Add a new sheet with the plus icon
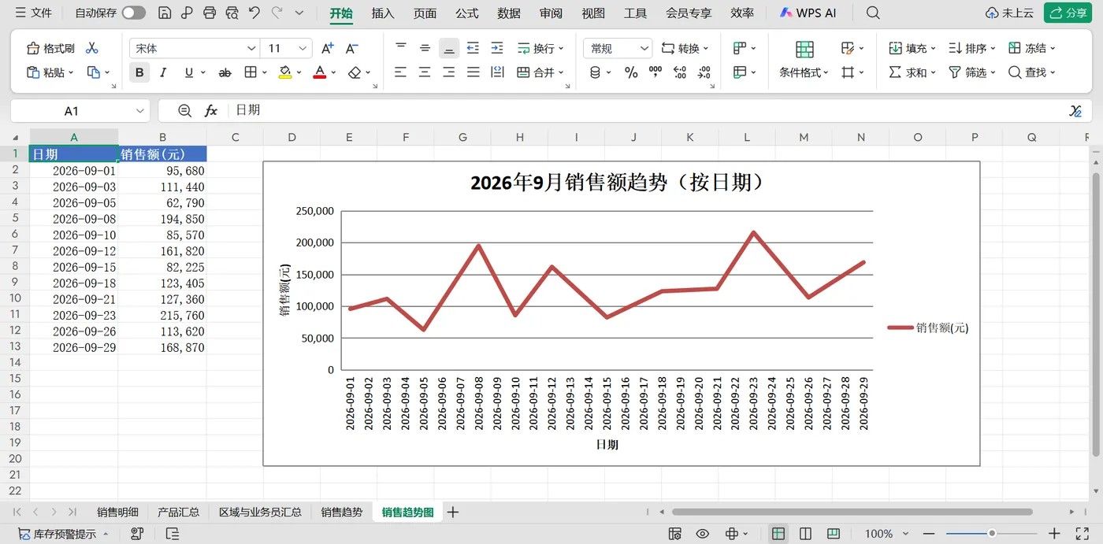The height and width of the screenshot is (544, 1103). tap(453, 513)
